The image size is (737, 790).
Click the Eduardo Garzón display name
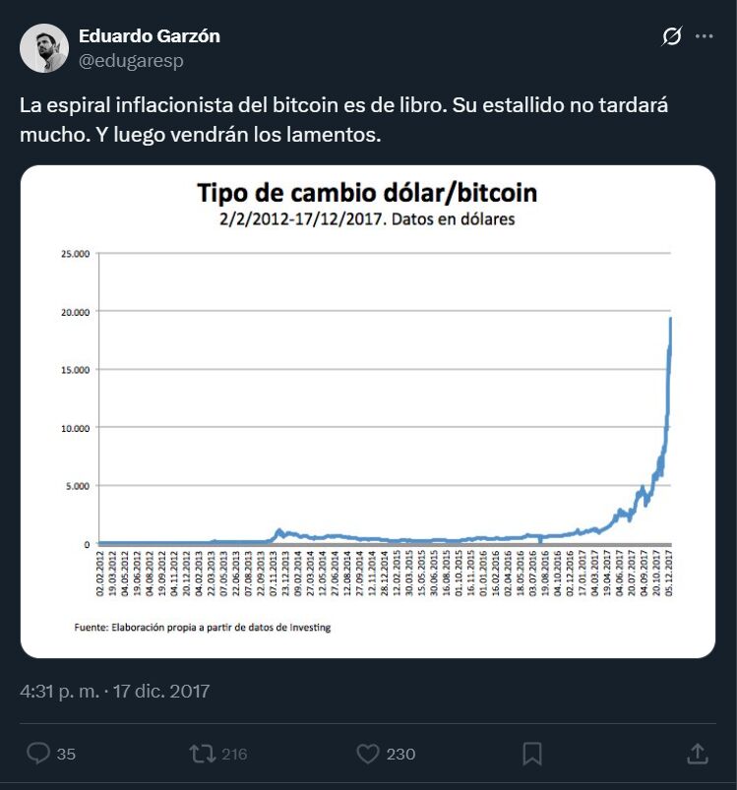[150, 36]
